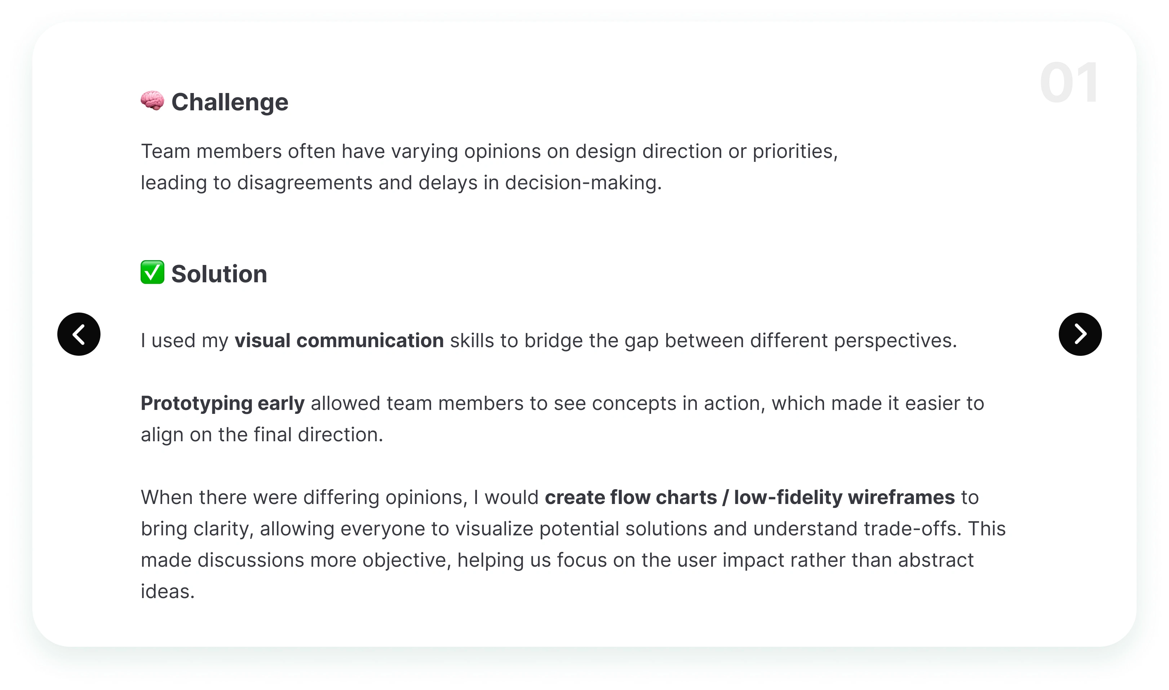The height and width of the screenshot is (690, 1169).
Task: Click bold 'create flow charts' phrase
Action: [x=630, y=497]
